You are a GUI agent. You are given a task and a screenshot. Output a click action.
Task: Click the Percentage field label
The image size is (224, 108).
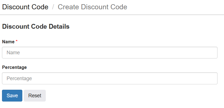pos(14,67)
